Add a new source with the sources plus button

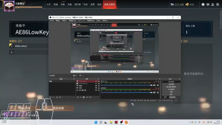78,97
